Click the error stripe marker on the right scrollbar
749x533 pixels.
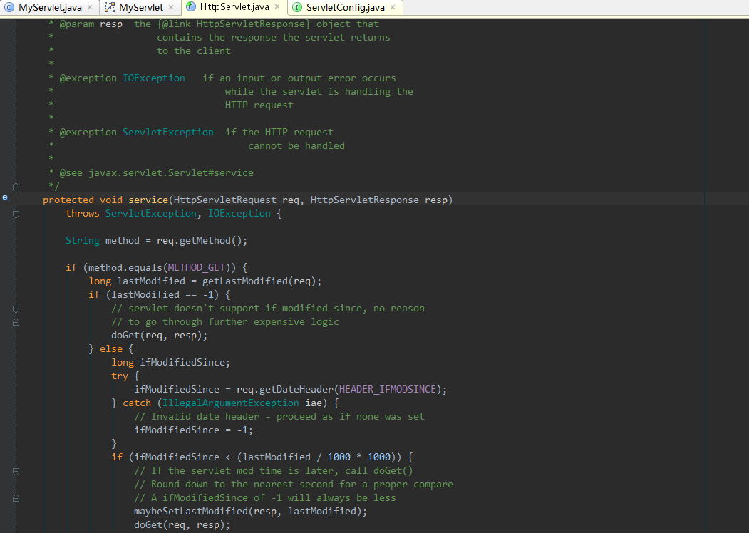point(745,200)
